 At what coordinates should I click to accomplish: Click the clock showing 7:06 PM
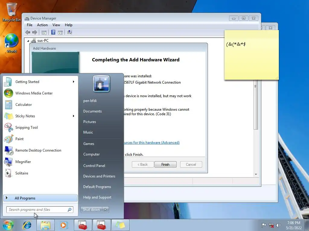tap(294, 225)
